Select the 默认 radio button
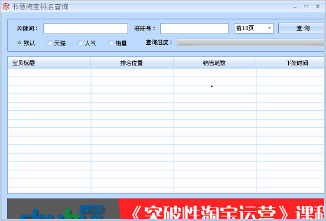 tap(19, 43)
